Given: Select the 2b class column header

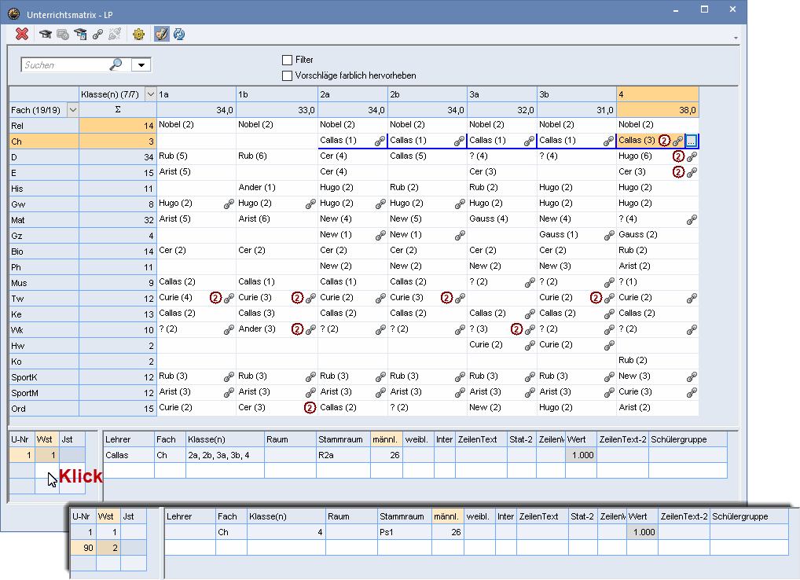Looking at the screenshot, I should coord(428,94).
